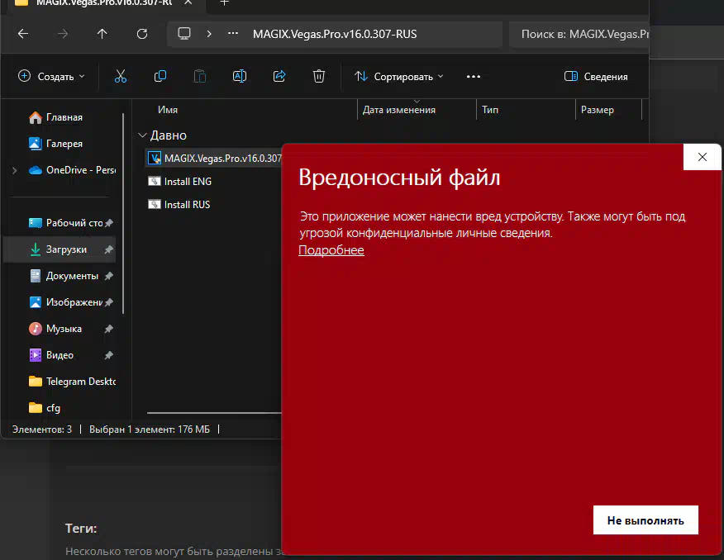Open the three-dots more options menu
724x560 pixels.
coord(474,76)
